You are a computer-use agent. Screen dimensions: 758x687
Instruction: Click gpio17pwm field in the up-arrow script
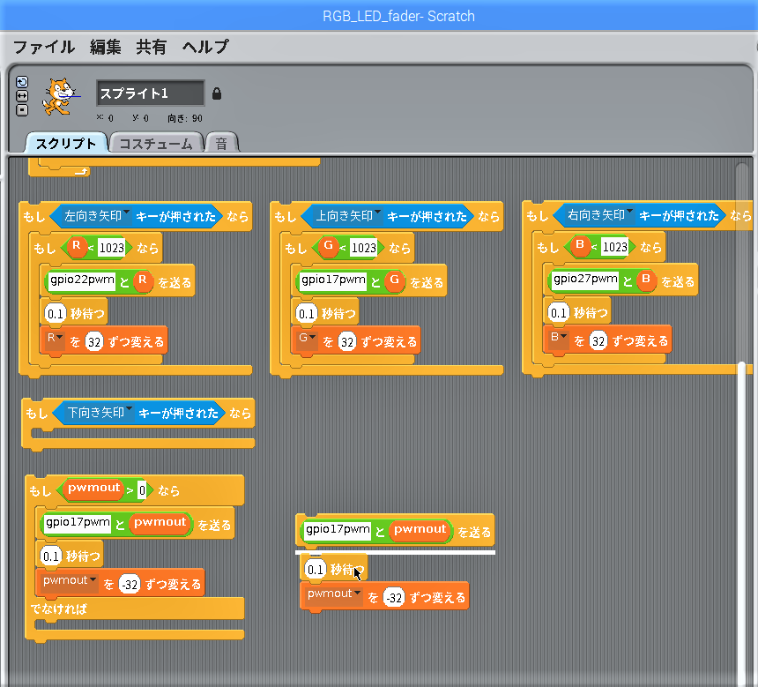point(333,281)
